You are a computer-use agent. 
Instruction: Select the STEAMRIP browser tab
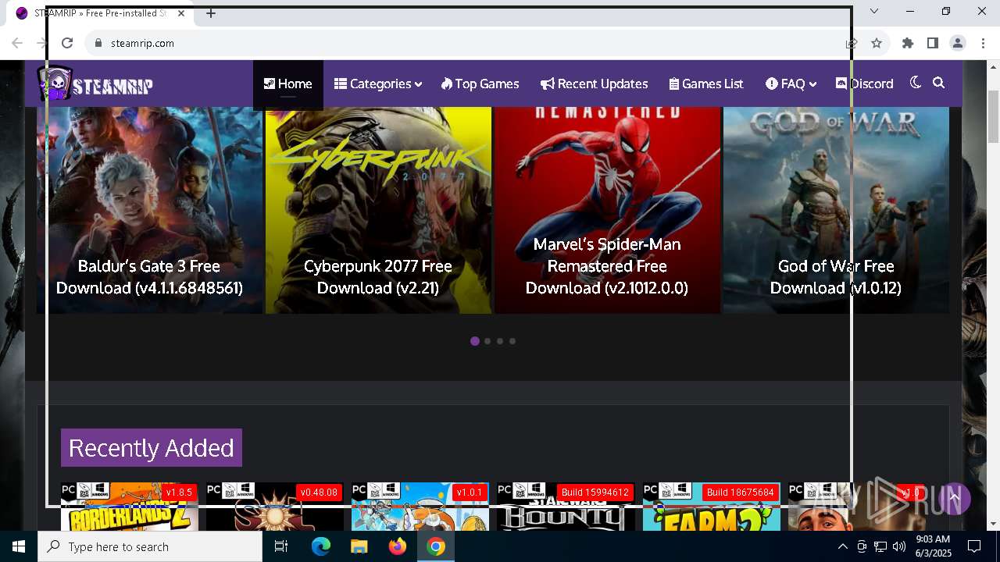click(x=100, y=13)
